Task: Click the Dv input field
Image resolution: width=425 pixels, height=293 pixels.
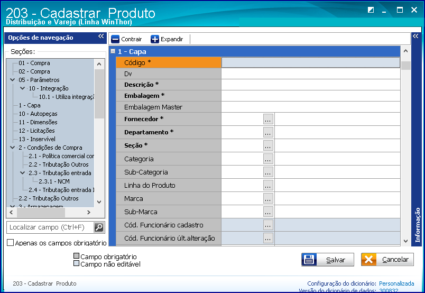Action: [x=311, y=74]
